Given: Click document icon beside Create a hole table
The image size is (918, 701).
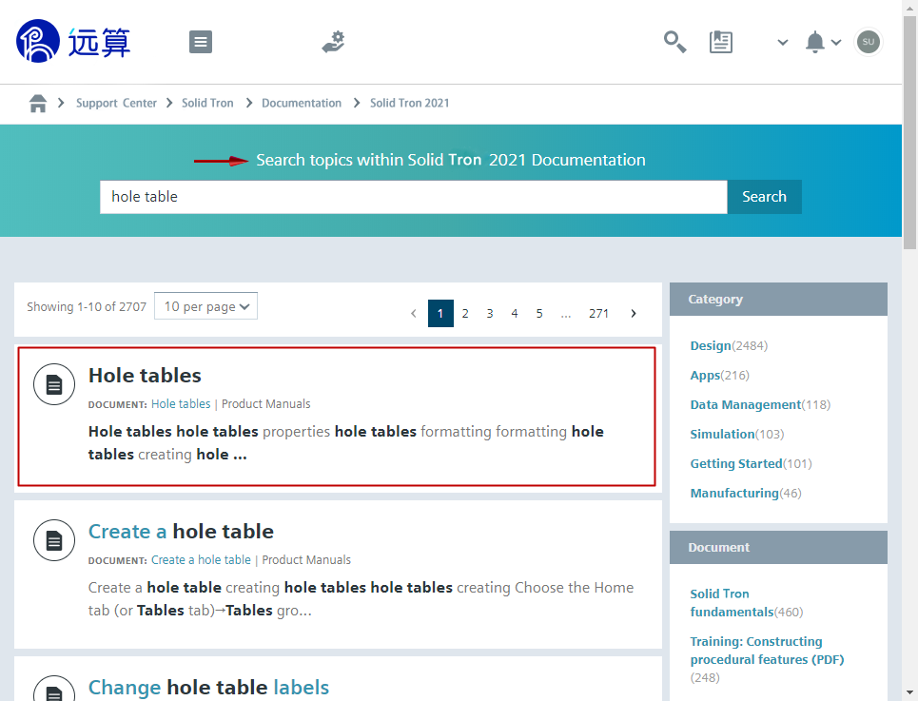Looking at the screenshot, I should pyautogui.click(x=54, y=541).
